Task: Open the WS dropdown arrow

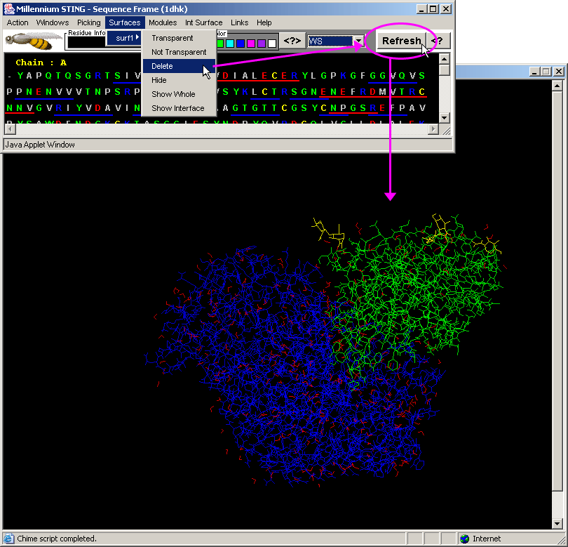Action: click(x=358, y=41)
